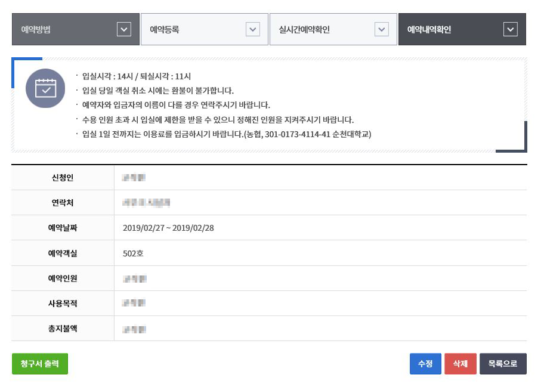
Task: Click the 예약날짜 row label
Action: pyautogui.click(x=63, y=228)
